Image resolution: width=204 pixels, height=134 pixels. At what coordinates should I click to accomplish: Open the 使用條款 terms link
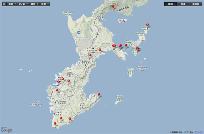(199, 132)
